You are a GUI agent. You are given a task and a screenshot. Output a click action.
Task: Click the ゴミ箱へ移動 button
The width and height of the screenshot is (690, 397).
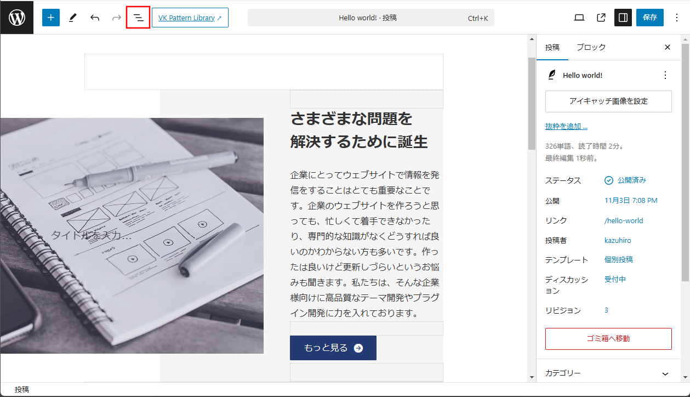pyautogui.click(x=608, y=339)
